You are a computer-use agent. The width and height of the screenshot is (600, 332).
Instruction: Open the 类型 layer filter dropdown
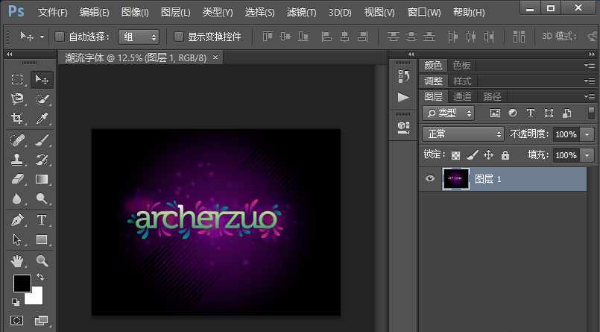click(449, 113)
